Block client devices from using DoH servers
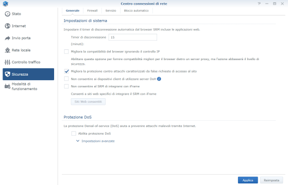The height and width of the screenshot is (185, 288). pyautogui.click(x=66, y=79)
